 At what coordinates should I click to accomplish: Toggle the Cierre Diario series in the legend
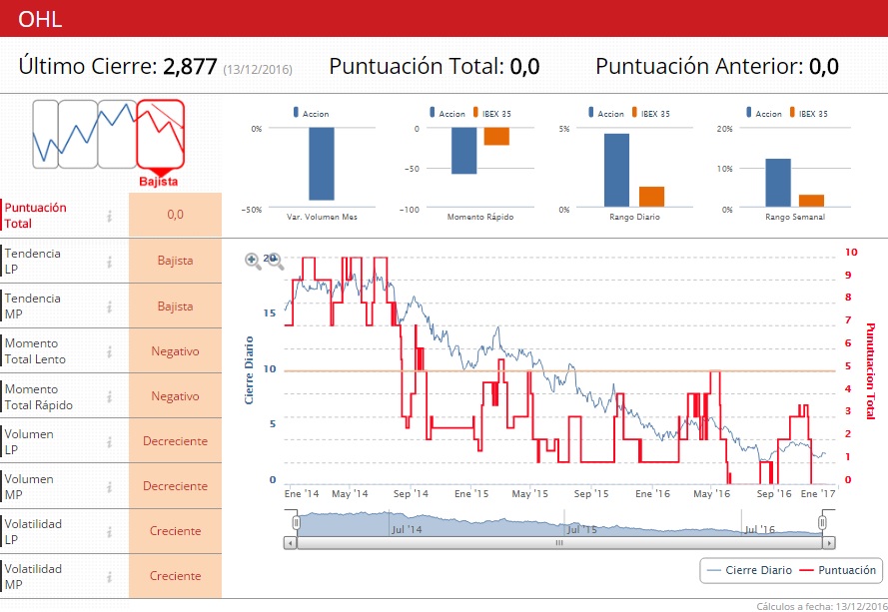tap(749, 570)
